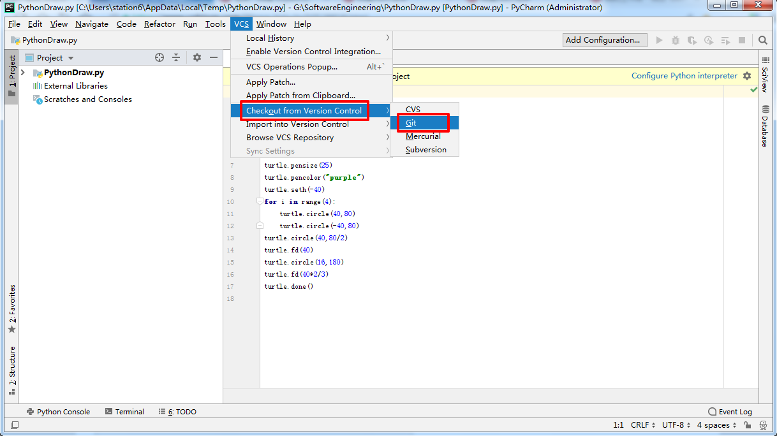
Task: Open the Tools menu
Action: pos(216,24)
